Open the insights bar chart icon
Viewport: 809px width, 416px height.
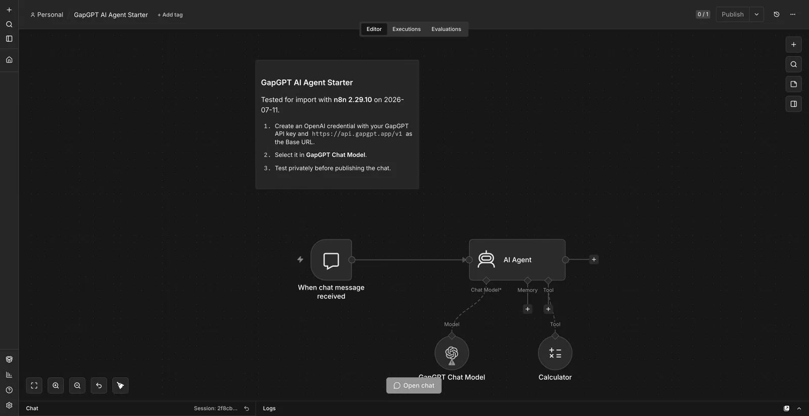[9, 375]
